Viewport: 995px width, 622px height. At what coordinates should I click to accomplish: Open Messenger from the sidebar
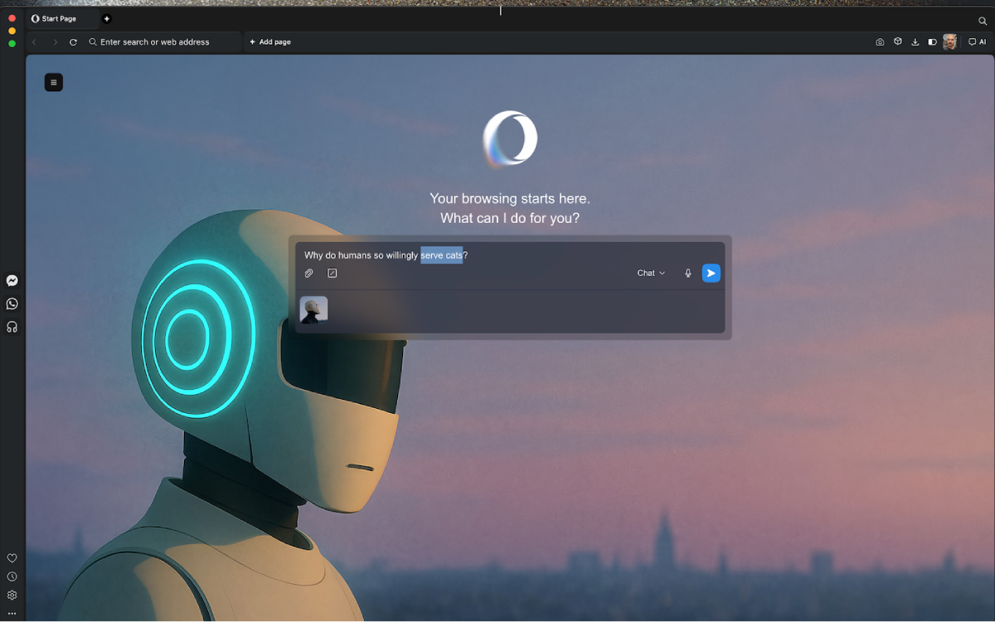pyautogui.click(x=12, y=280)
